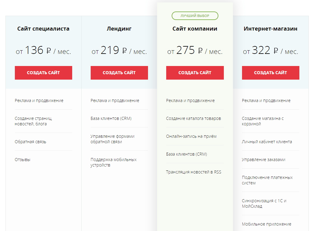The width and height of the screenshot is (313, 231).
Task: Click the 322 ₽ per month price
Action: [271, 50]
